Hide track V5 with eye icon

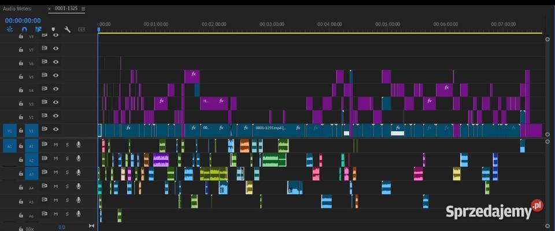click(55, 76)
